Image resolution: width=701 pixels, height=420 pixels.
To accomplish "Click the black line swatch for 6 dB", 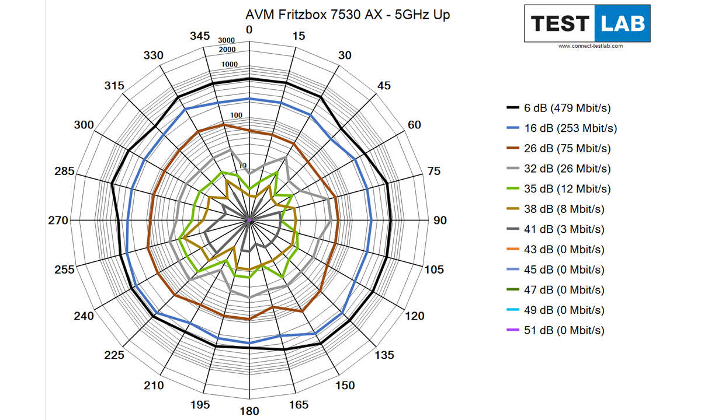I will pos(513,108).
